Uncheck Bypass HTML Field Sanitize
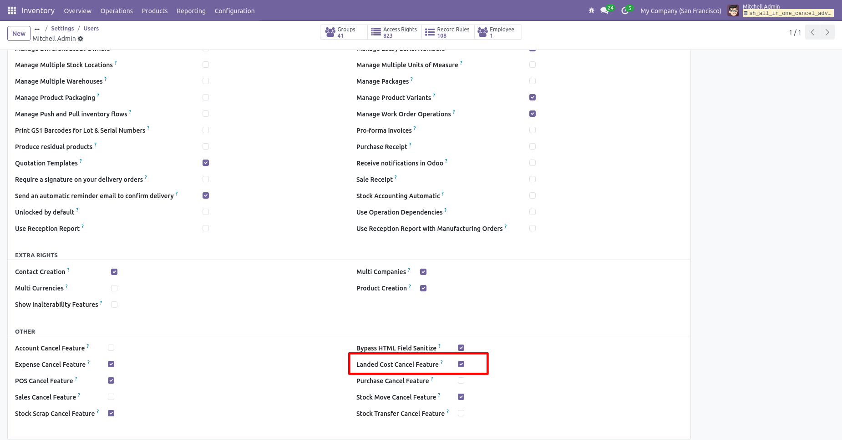This screenshot has width=842, height=440. 461,348
